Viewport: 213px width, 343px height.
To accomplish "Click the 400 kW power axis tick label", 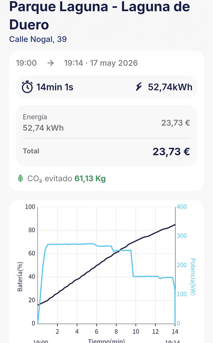I will click(x=182, y=207).
